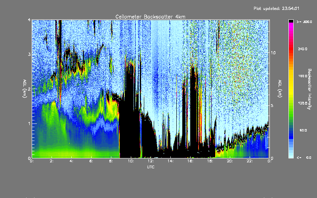Click the '18:' tick on the UTC axis
Viewport: 317px width, 198px height.
(210, 161)
